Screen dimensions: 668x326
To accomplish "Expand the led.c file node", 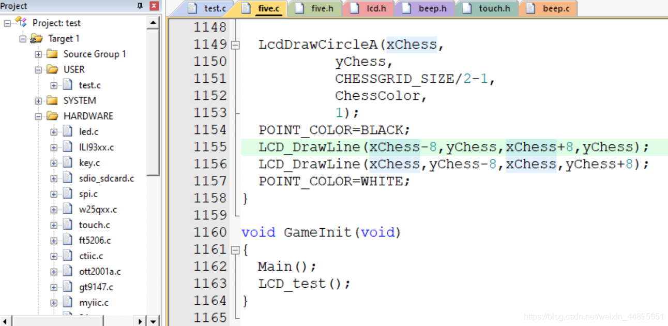I will (54, 131).
